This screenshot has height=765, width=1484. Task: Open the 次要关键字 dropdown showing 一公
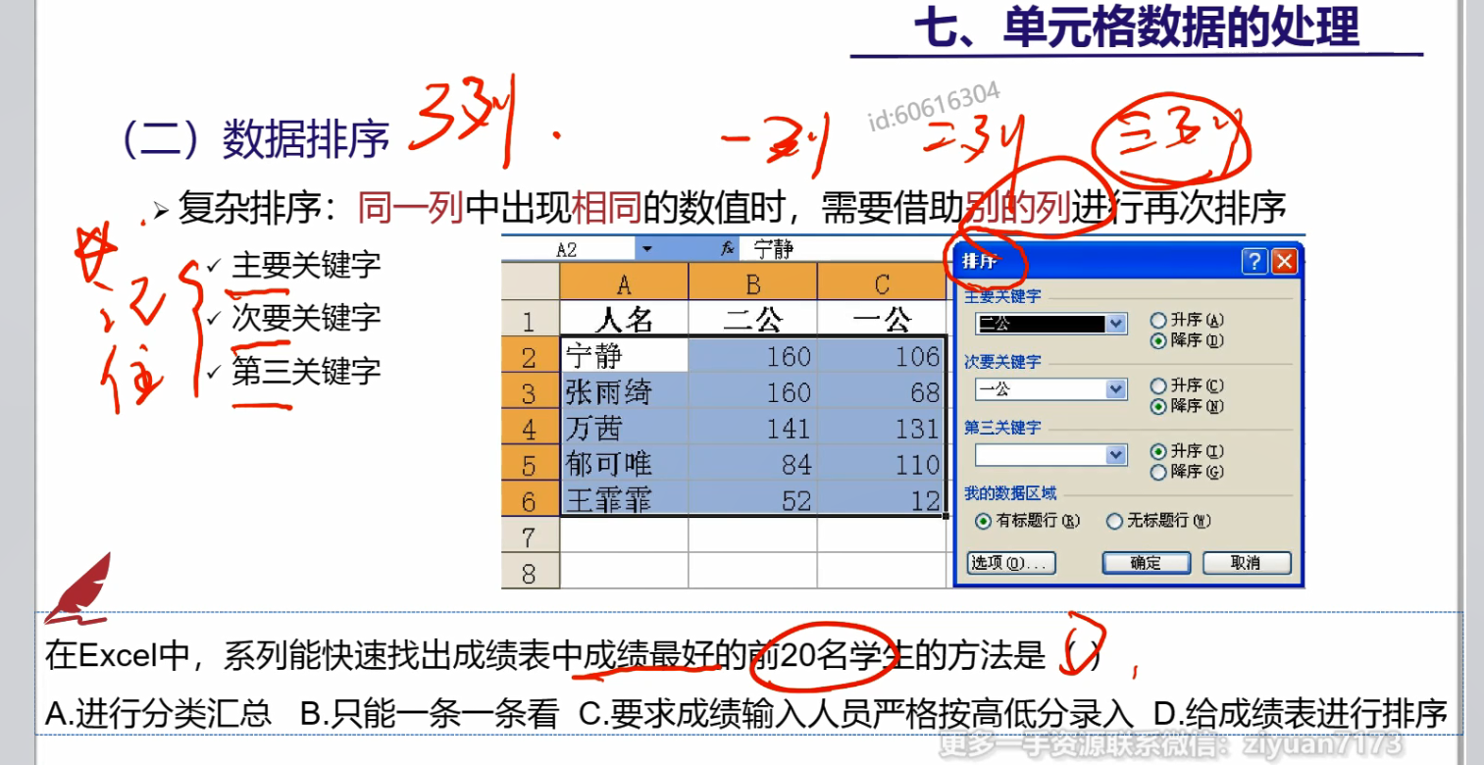(1116, 389)
